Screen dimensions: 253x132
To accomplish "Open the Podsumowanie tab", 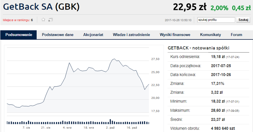I will click(x=19, y=35).
